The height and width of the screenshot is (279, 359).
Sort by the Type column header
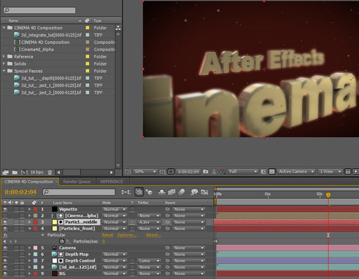point(98,20)
